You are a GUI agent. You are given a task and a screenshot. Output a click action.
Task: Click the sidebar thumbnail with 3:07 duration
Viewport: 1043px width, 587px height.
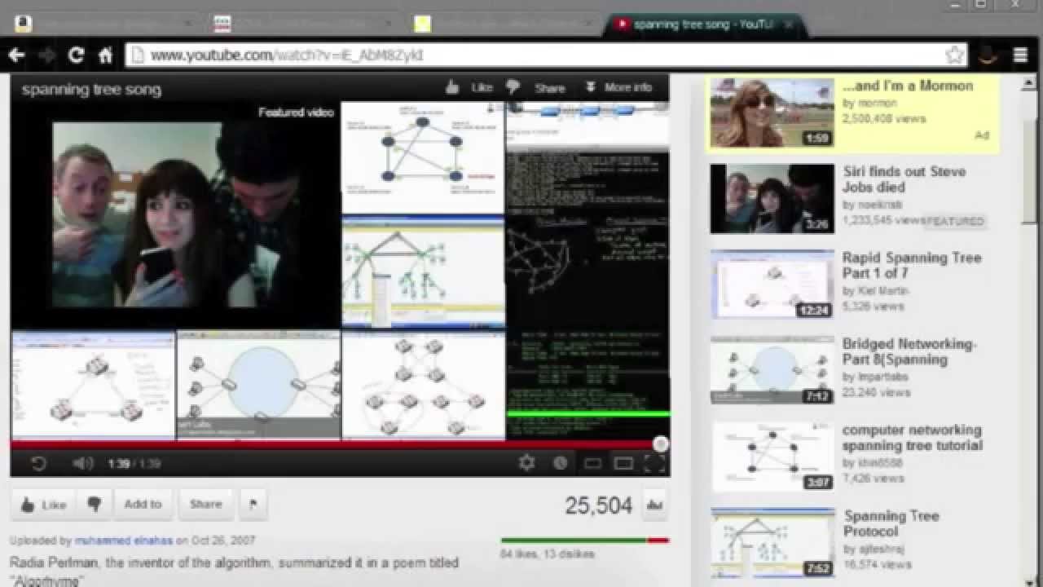[772, 457]
